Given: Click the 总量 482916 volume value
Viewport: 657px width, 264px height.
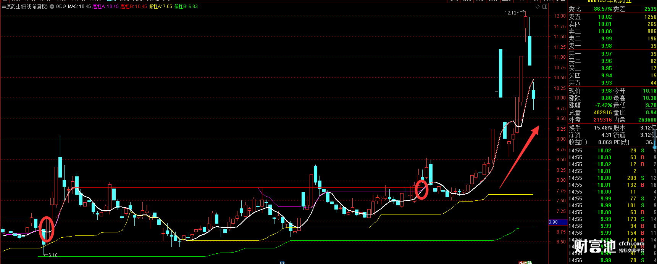Looking at the screenshot, I should 603,112.
